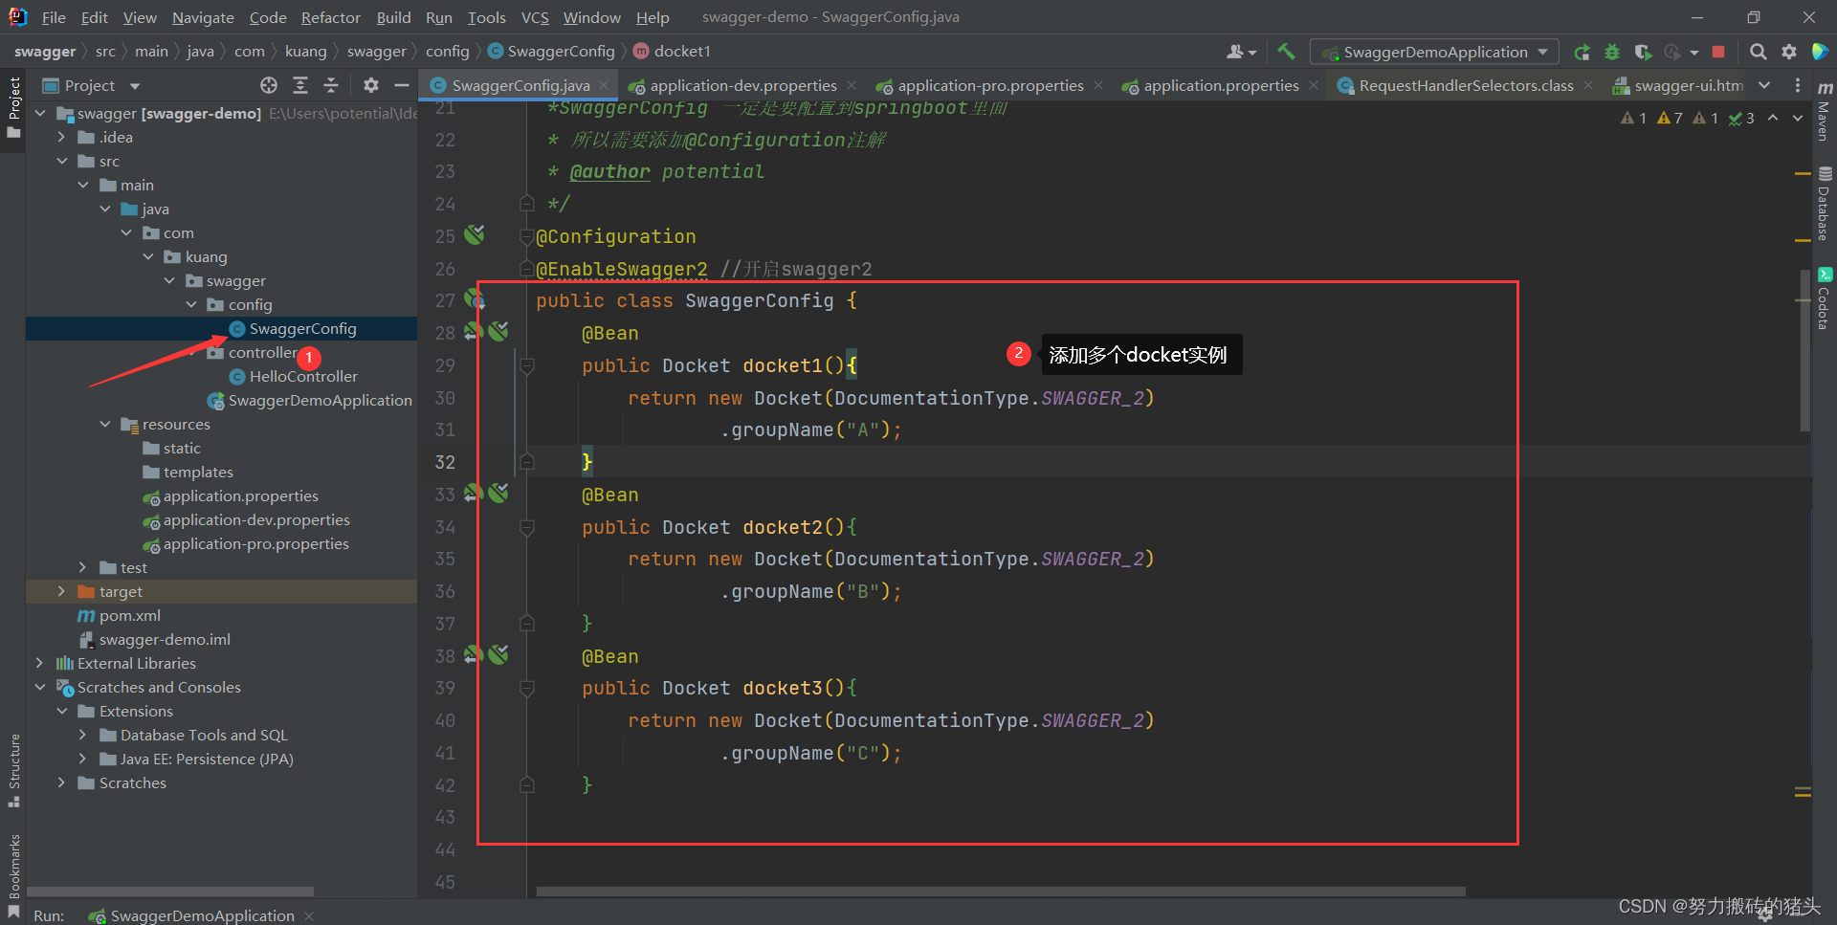Viewport: 1837px width, 925px height.
Task: Switch to RequestHandlerSelectors.class tab
Action: (1466, 85)
